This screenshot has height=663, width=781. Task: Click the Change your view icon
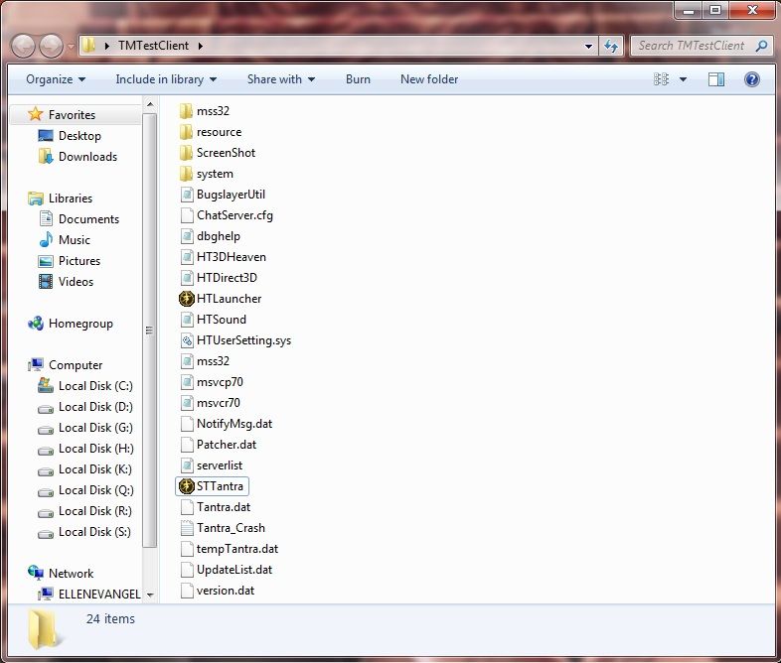click(661, 79)
